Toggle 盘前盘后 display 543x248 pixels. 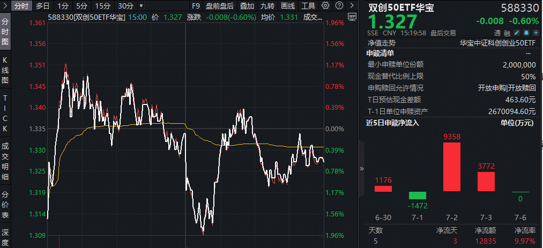pos(220,6)
